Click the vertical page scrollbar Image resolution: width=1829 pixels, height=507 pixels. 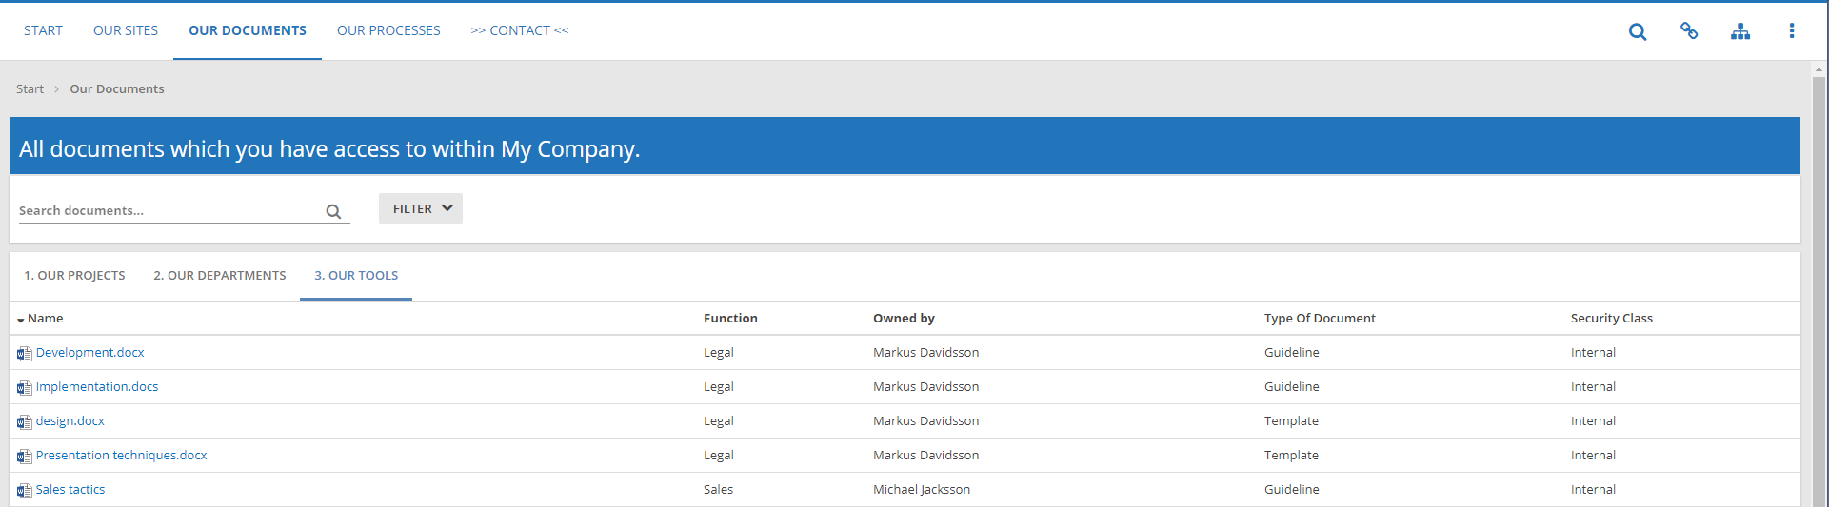(x=1819, y=285)
